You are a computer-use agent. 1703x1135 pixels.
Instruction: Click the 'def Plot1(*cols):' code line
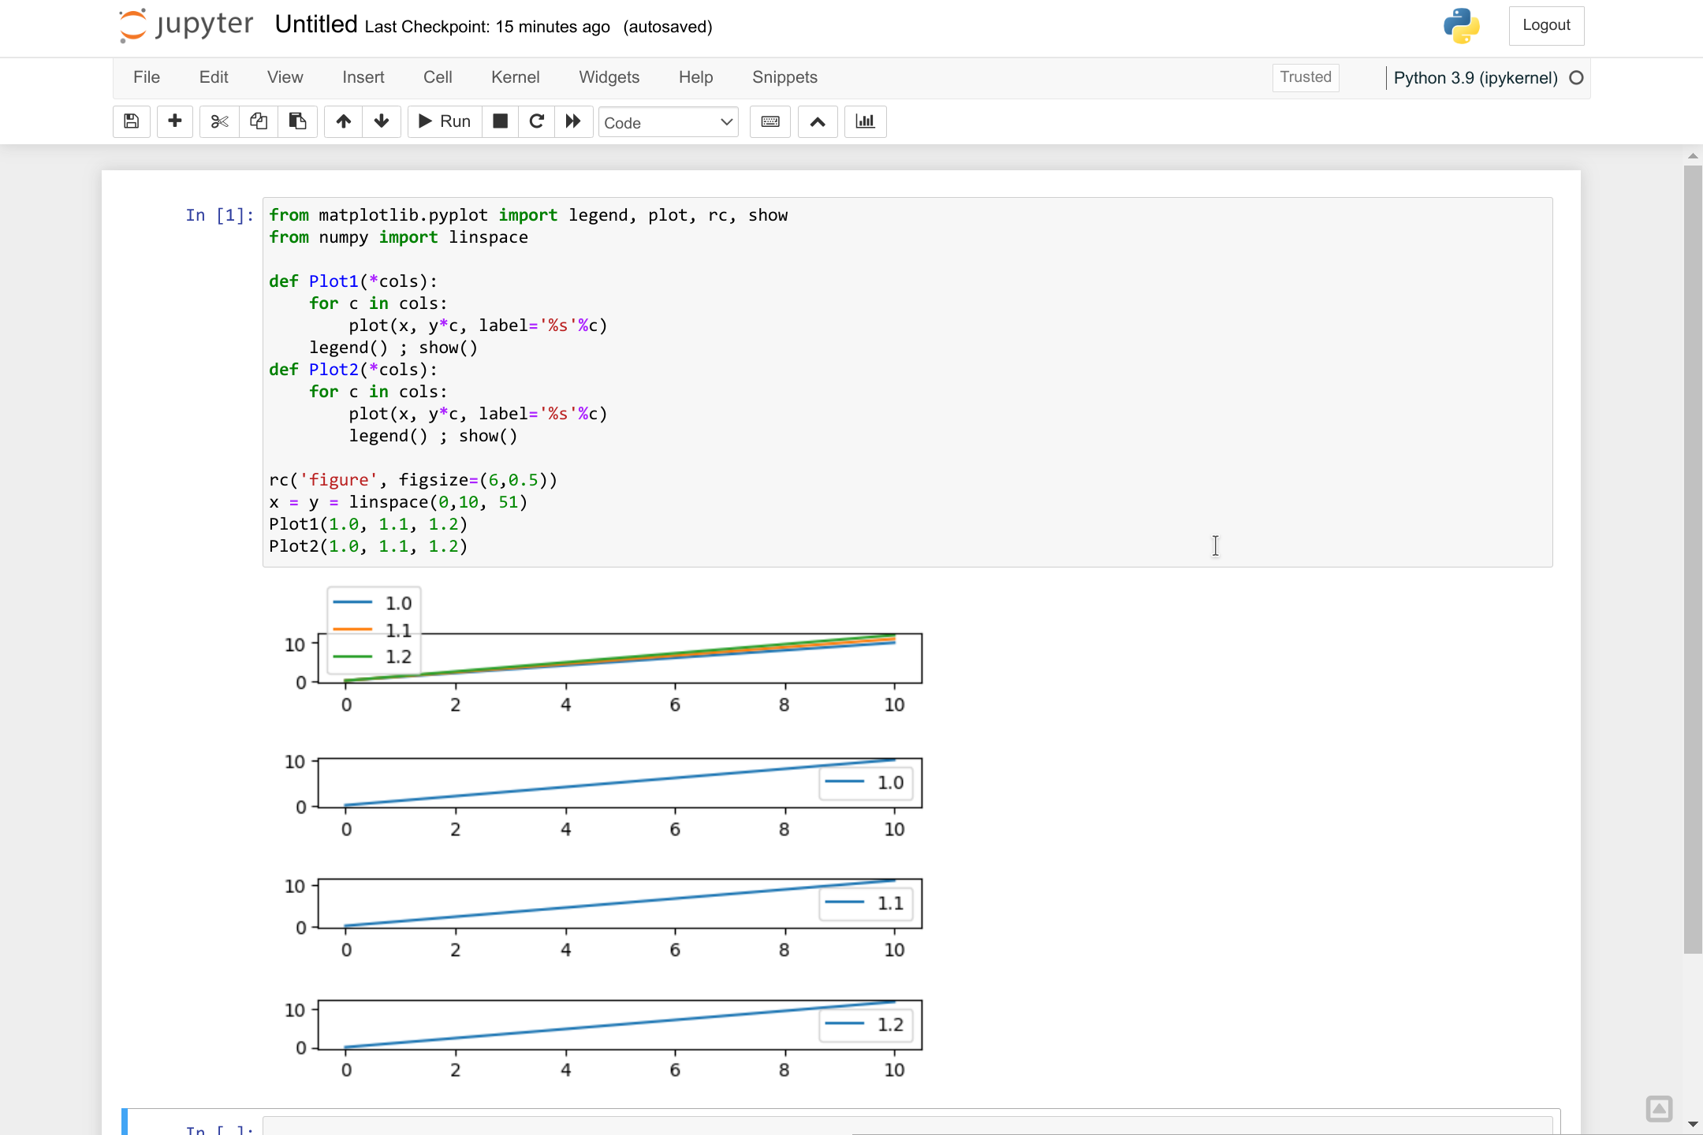pos(353,281)
